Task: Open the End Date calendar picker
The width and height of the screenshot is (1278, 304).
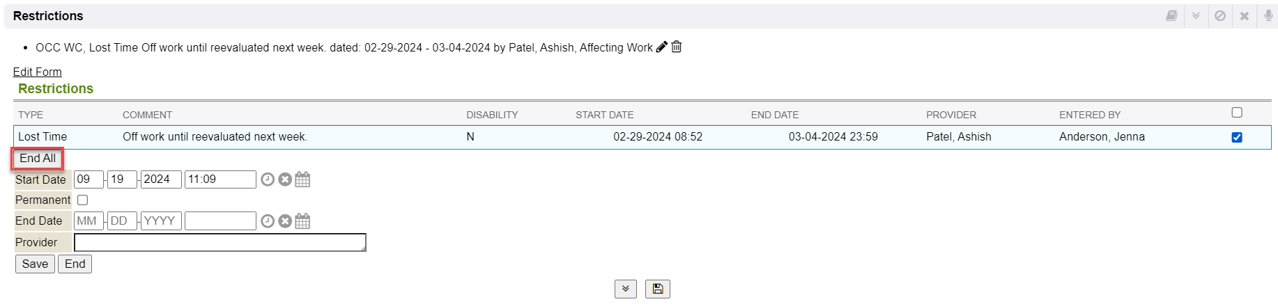Action: pos(302,221)
